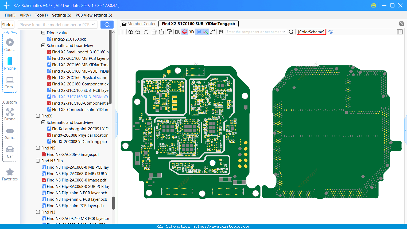The height and width of the screenshot is (229, 407).
Task: Mirror the board with the flip icon
Action: click(178, 32)
